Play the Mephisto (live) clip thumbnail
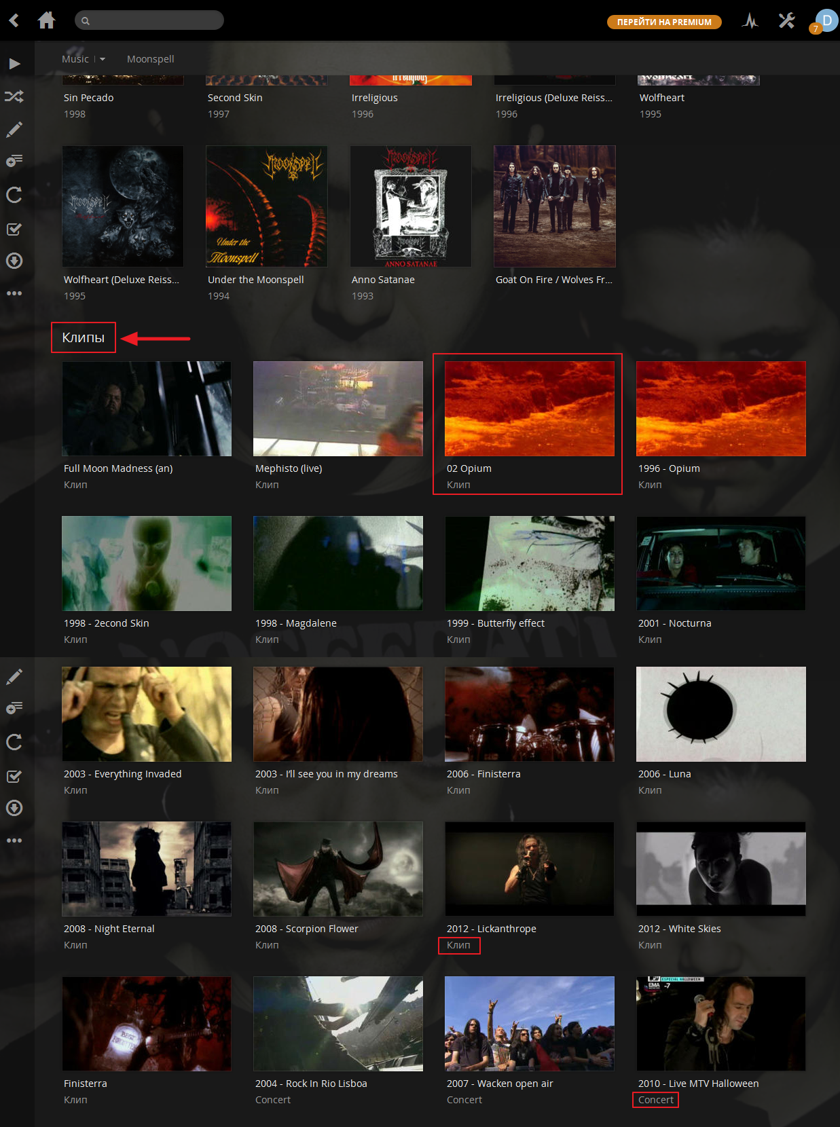840x1127 pixels. coord(338,409)
